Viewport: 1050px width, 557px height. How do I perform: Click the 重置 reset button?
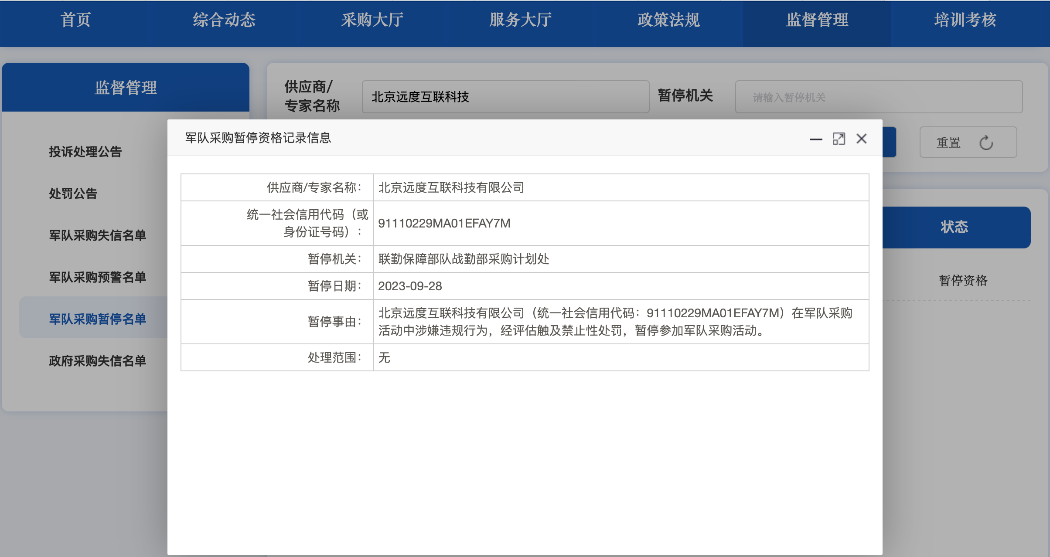click(968, 143)
